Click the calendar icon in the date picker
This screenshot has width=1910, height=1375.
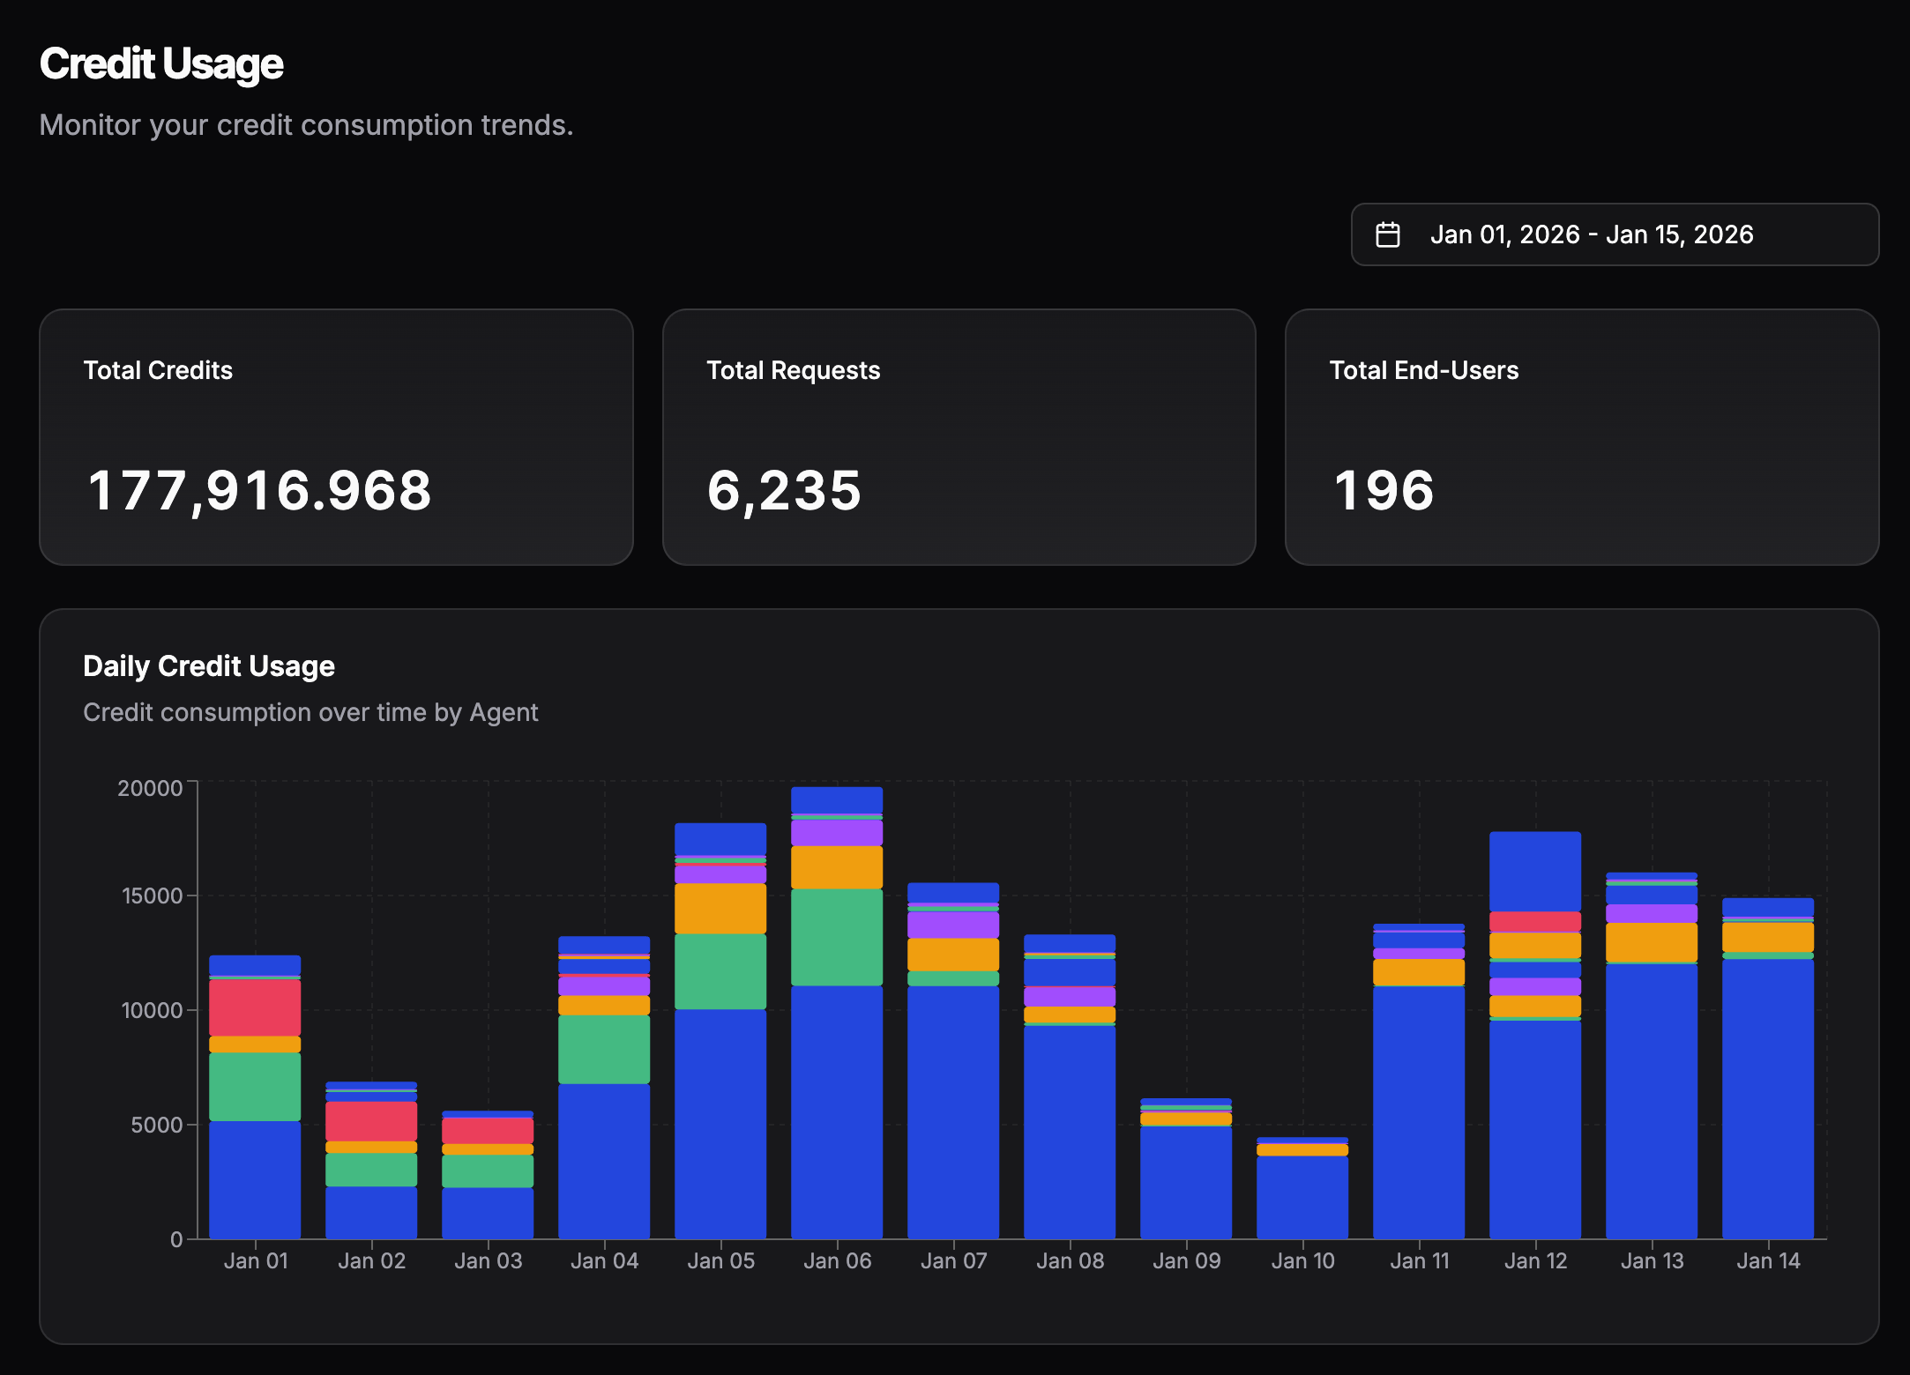(1388, 234)
